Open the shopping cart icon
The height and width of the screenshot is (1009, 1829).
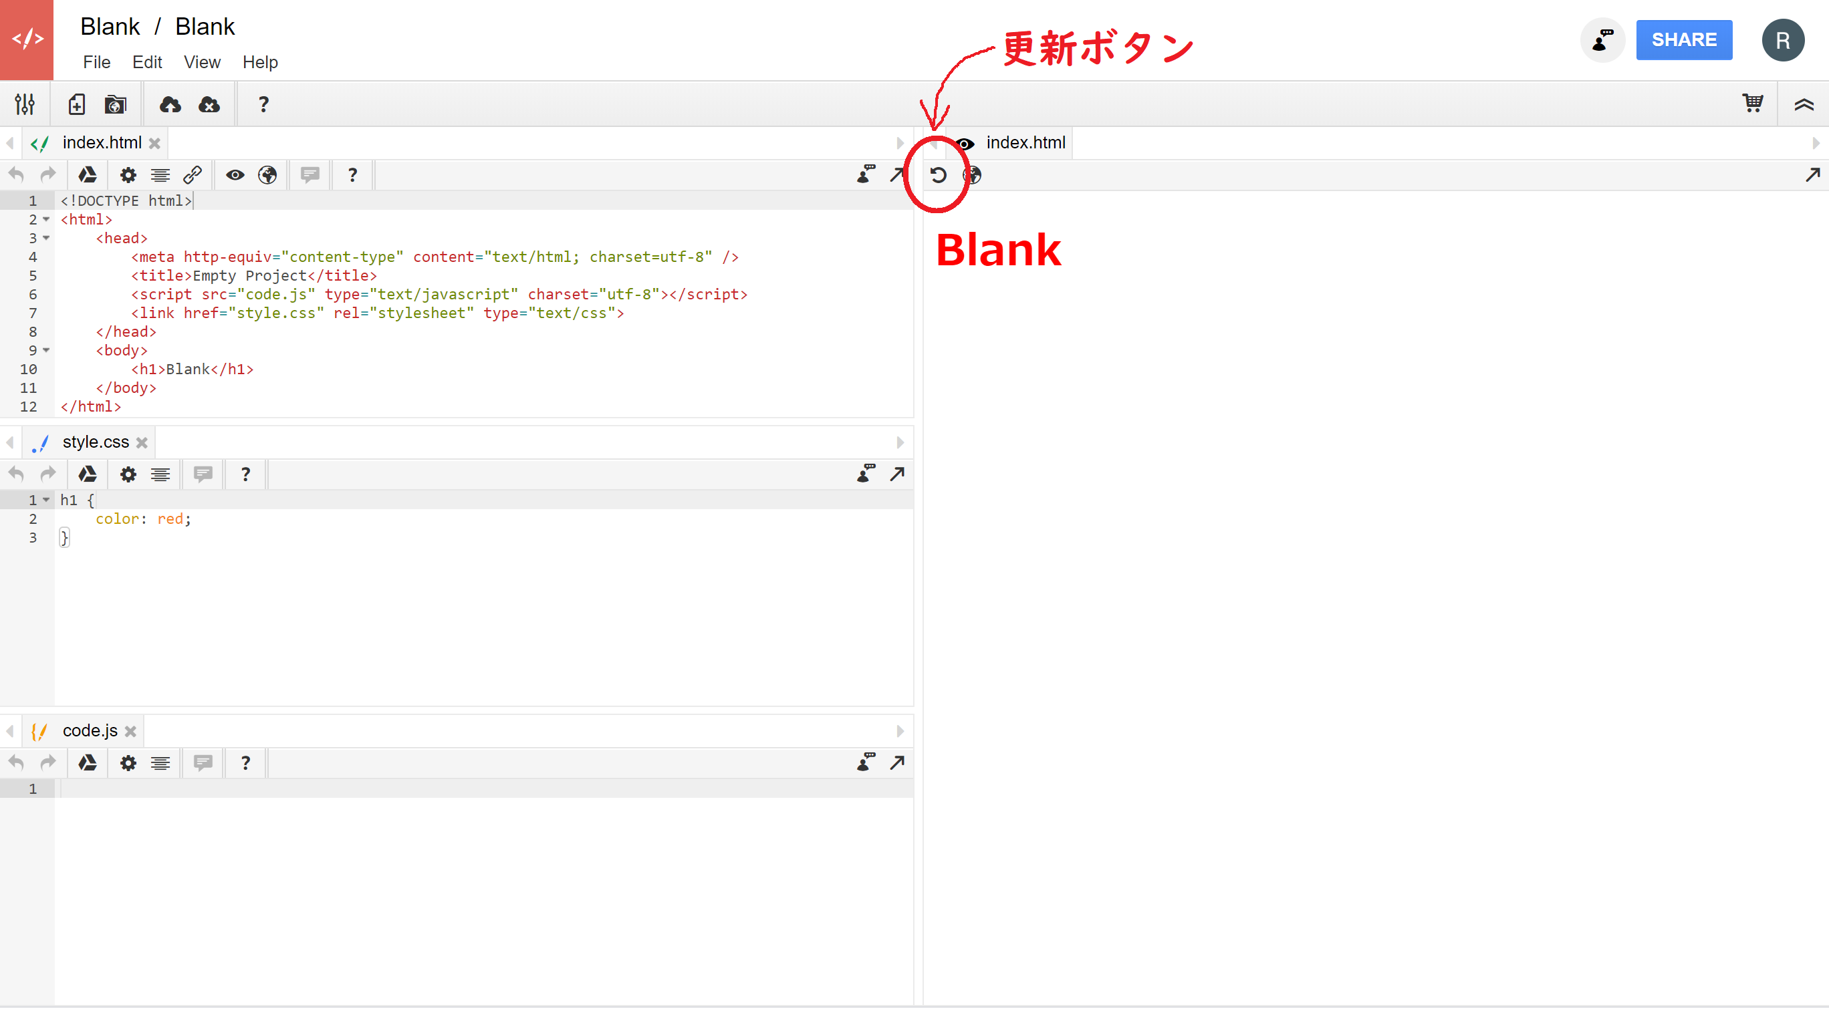tap(1752, 104)
